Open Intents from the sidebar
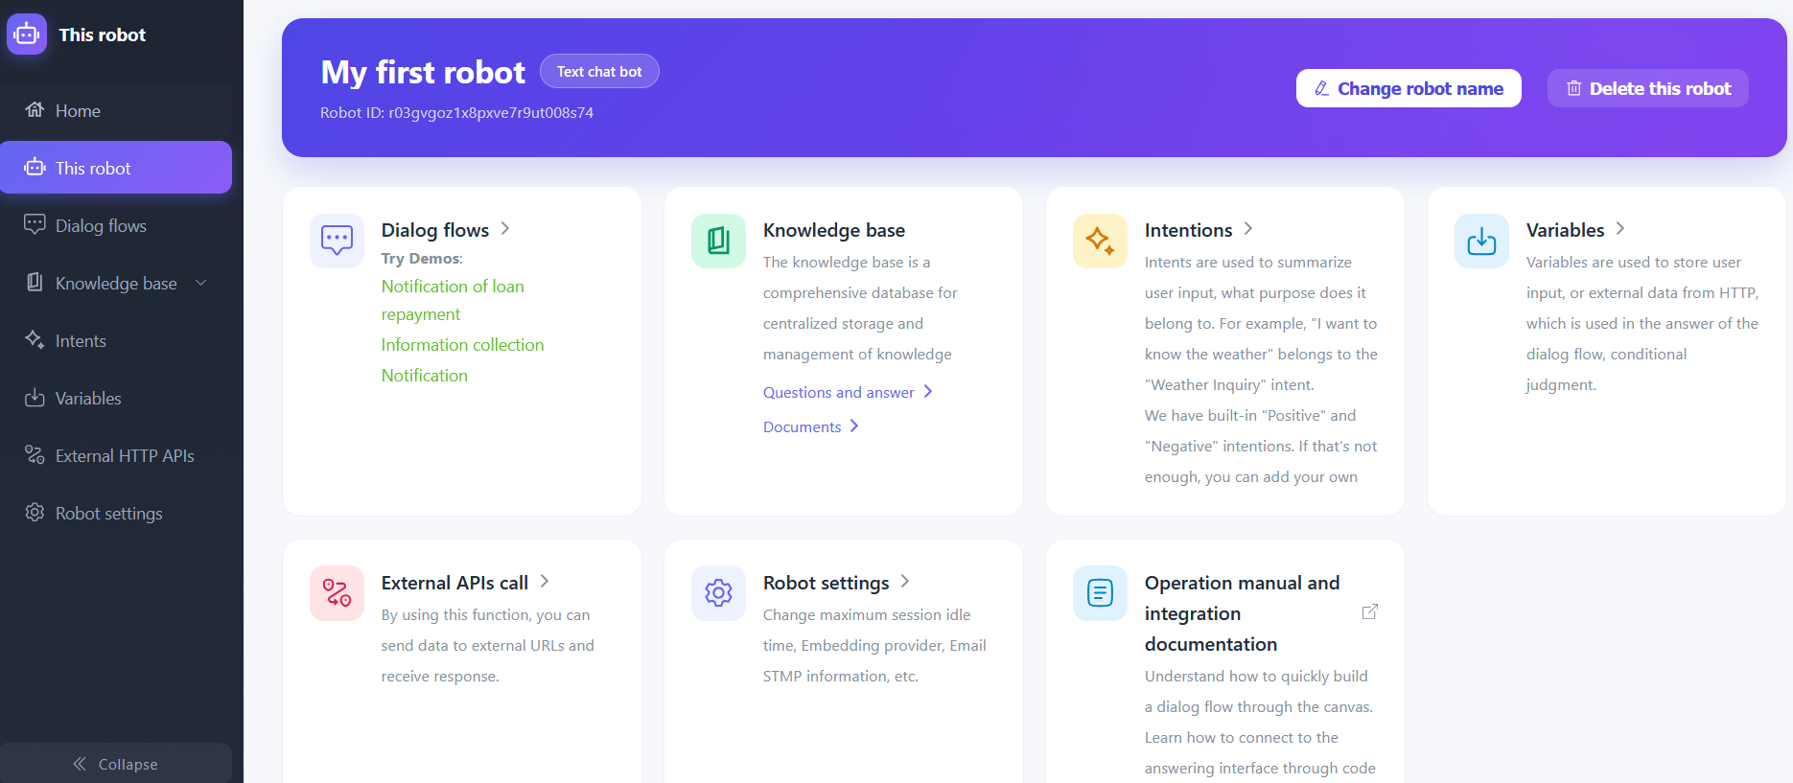 [x=116, y=340]
